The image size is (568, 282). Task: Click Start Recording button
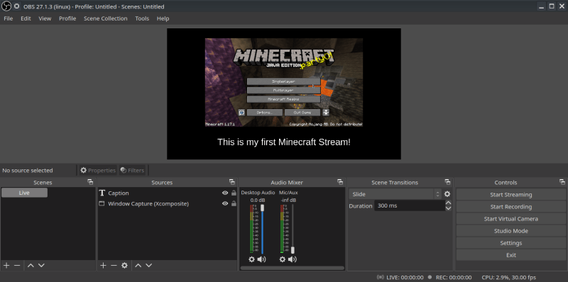[x=510, y=207]
